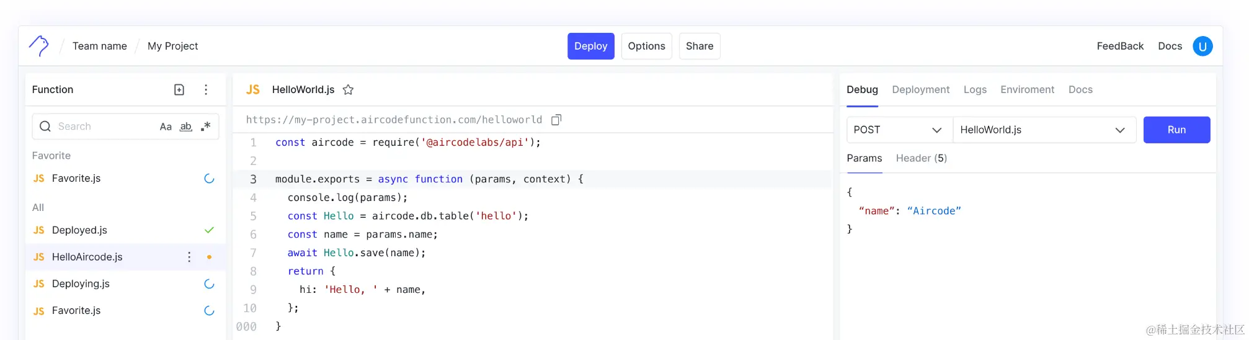Screen dimensions: 1249x340
Task: Open the Header (5) tab
Action: tap(921, 158)
